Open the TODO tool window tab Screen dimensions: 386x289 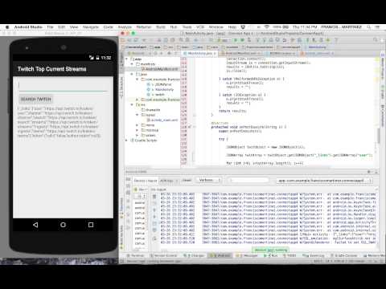(289, 255)
